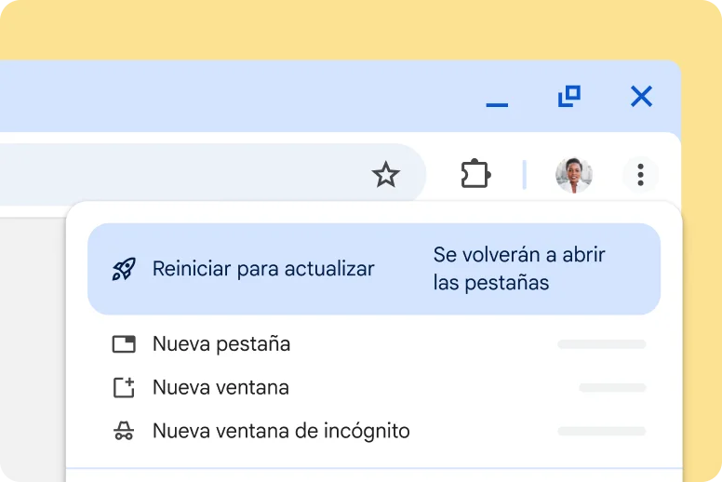Screen dimensions: 722x482
Task: Click the Nueva ventana plus-window icon
Action: [124, 388]
